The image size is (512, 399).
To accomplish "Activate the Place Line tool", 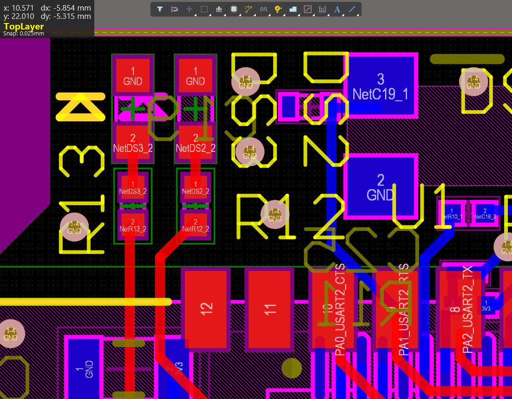I will coord(352,9).
